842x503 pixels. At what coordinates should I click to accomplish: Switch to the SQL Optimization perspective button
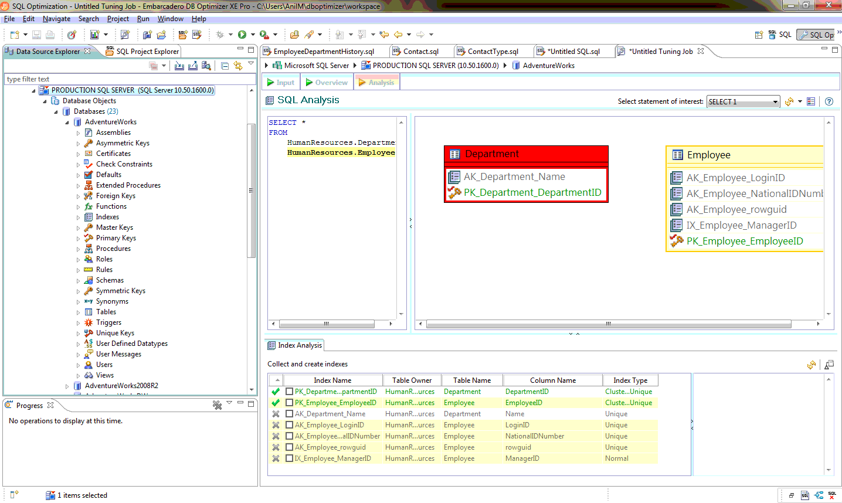(817, 35)
